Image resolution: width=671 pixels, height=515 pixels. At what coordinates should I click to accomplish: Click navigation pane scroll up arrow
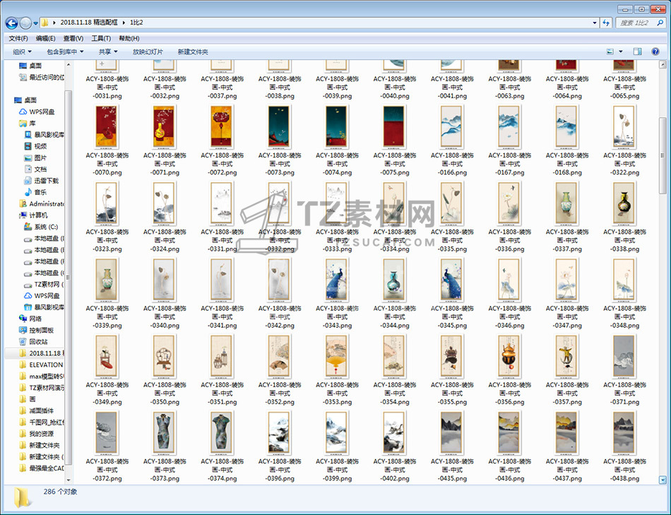click(69, 65)
